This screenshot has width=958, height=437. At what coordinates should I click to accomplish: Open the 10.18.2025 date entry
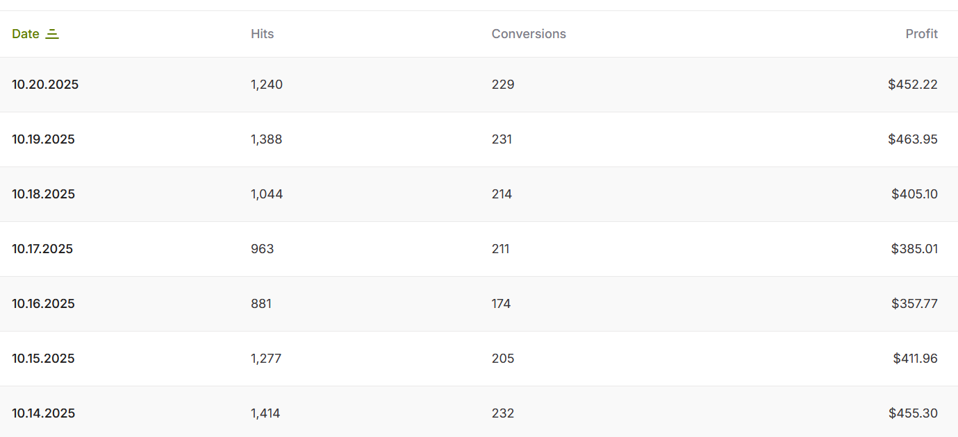point(43,194)
